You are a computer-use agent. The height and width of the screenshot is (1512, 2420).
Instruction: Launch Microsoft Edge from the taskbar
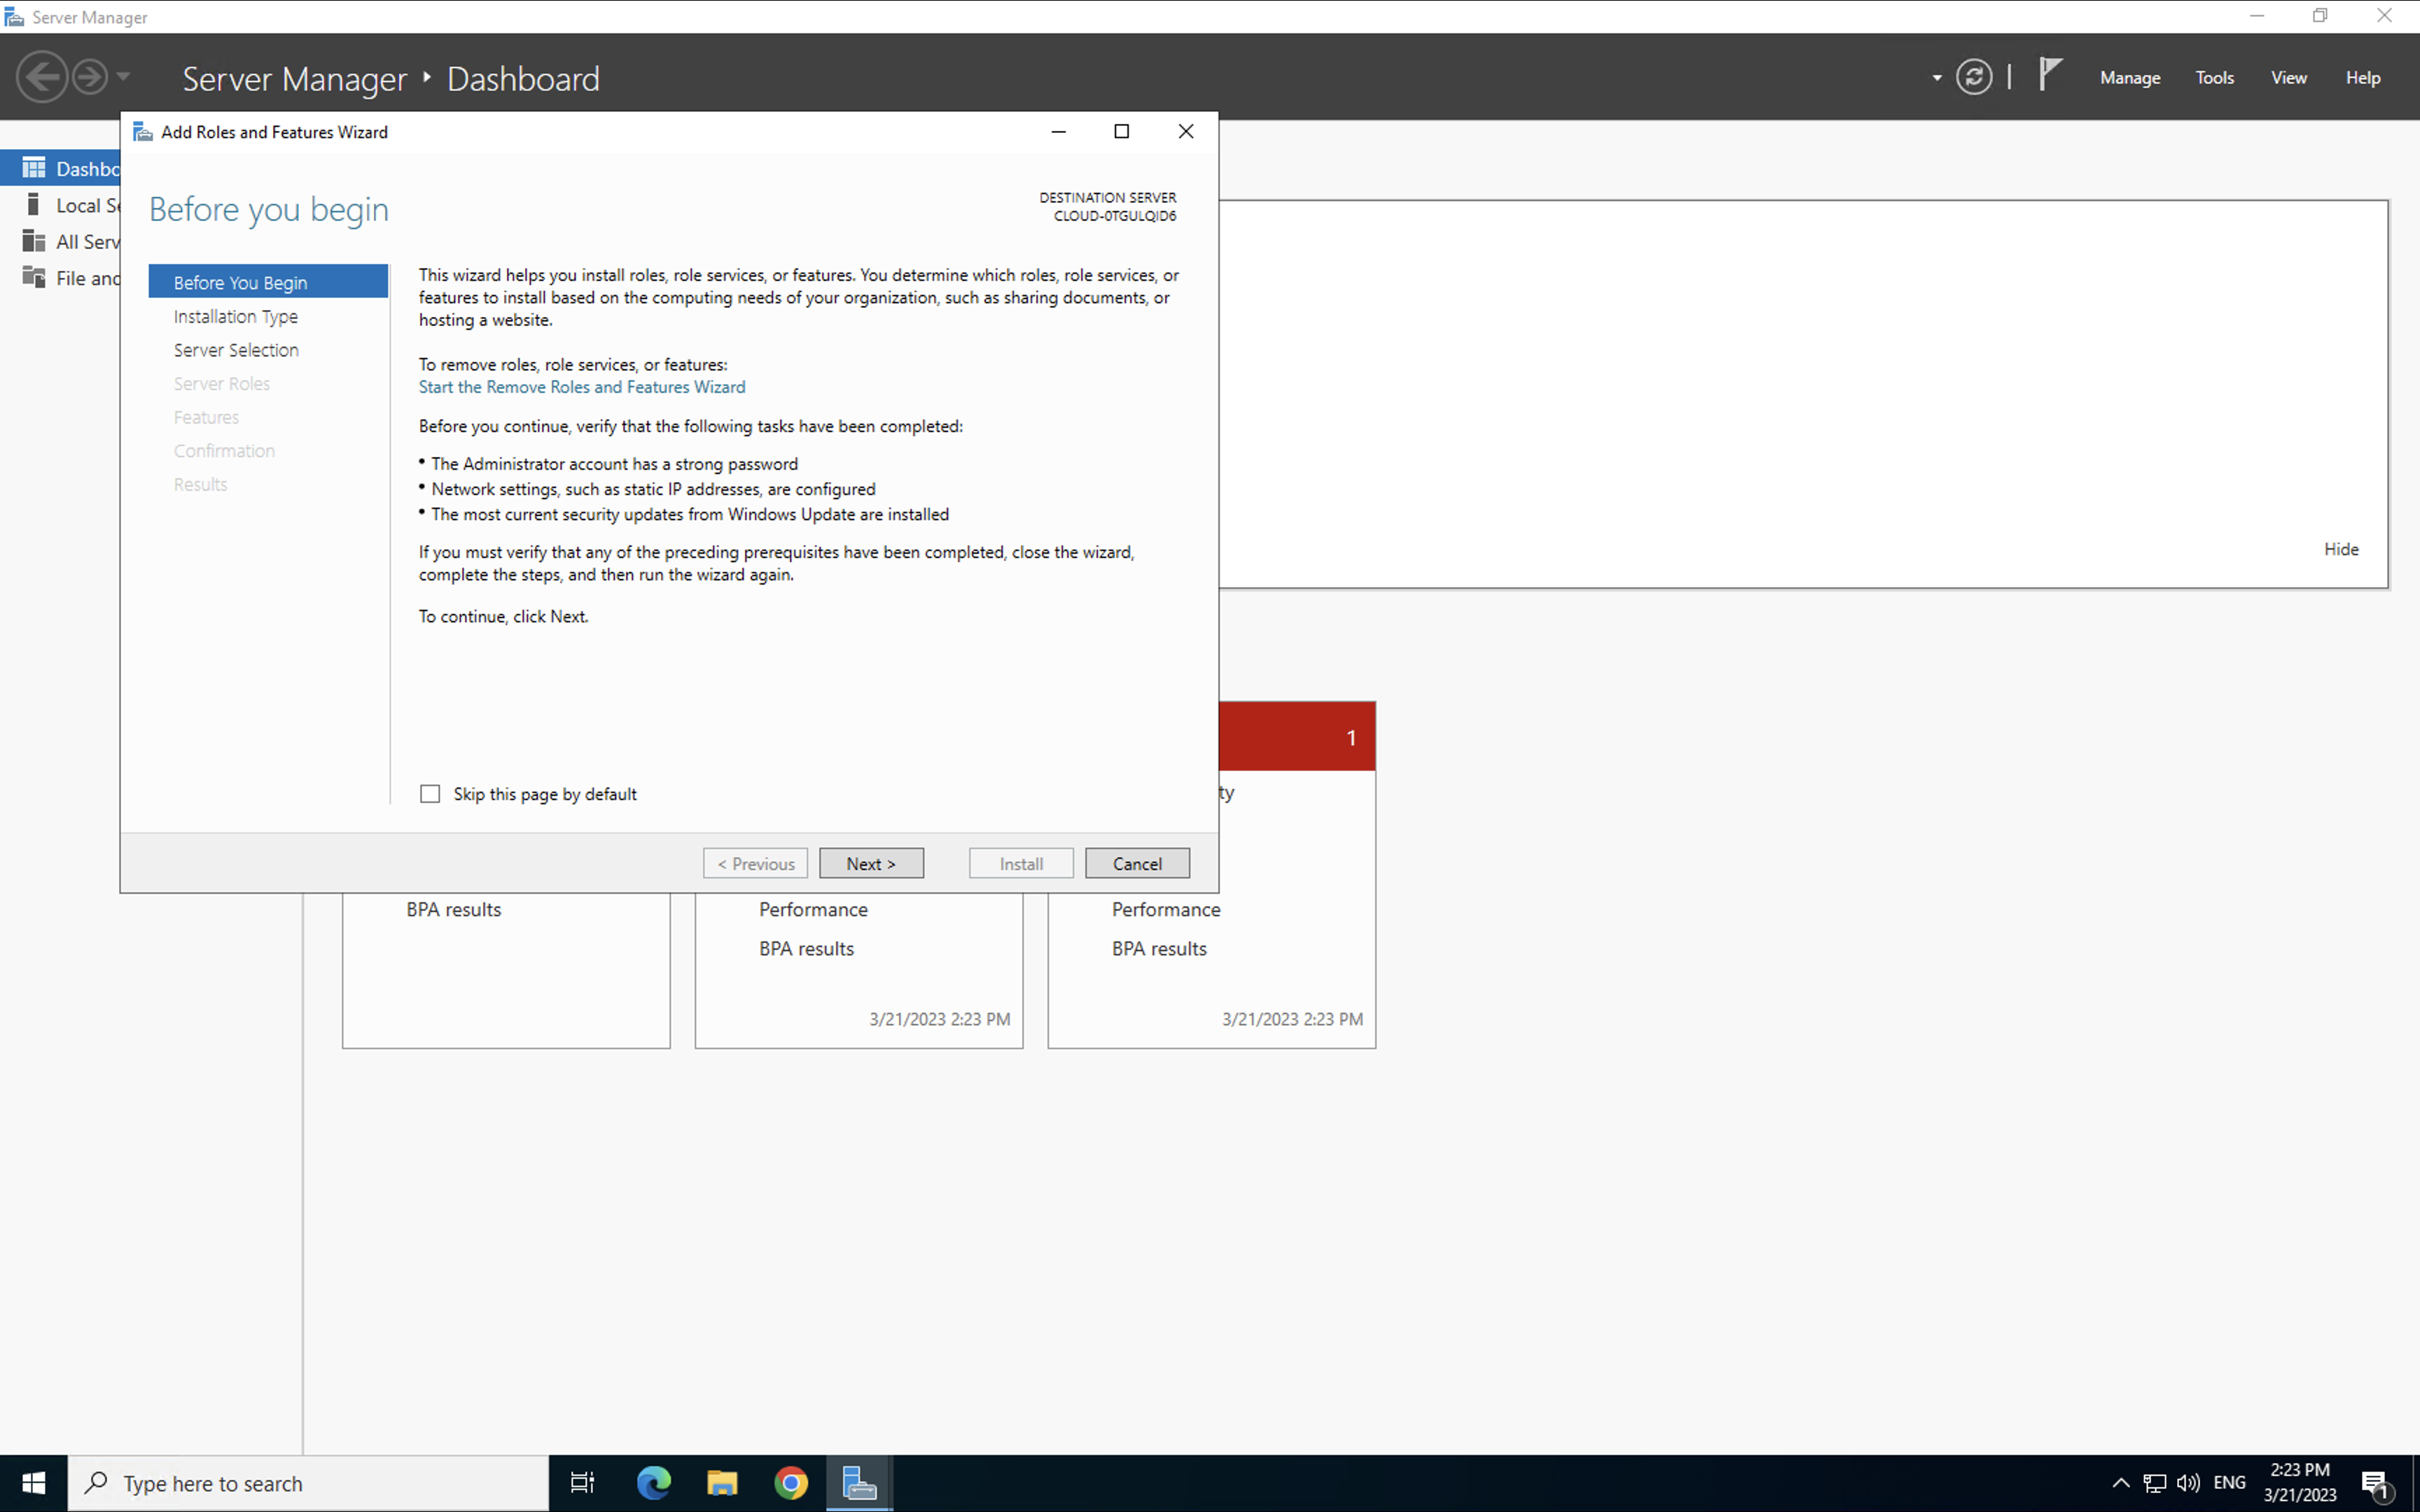pyautogui.click(x=653, y=1483)
